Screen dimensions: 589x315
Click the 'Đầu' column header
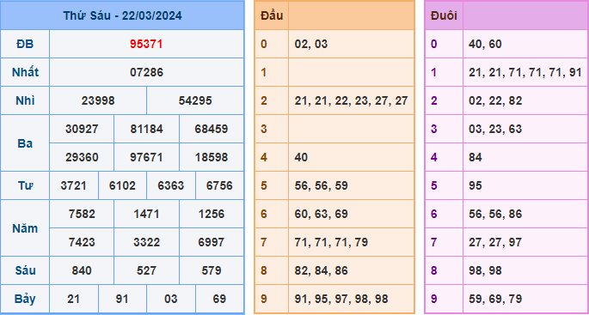[272, 15]
